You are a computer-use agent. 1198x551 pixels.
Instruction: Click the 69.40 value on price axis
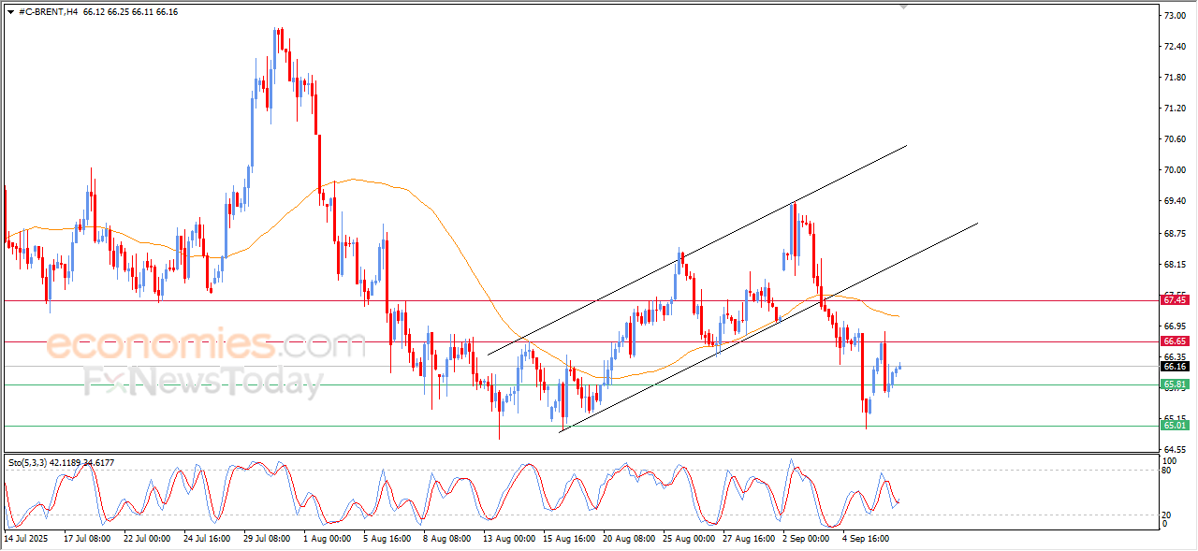coord(1176,201)
